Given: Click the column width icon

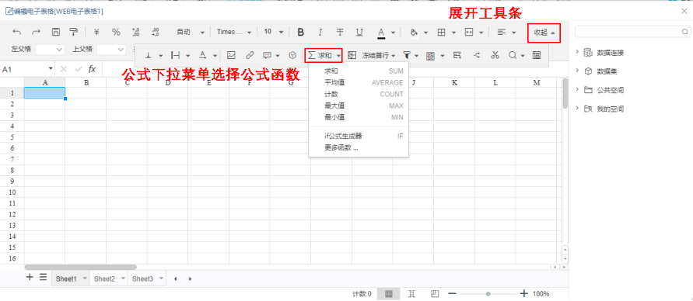Looking at the screenshot, I should (x=176, y=56).
